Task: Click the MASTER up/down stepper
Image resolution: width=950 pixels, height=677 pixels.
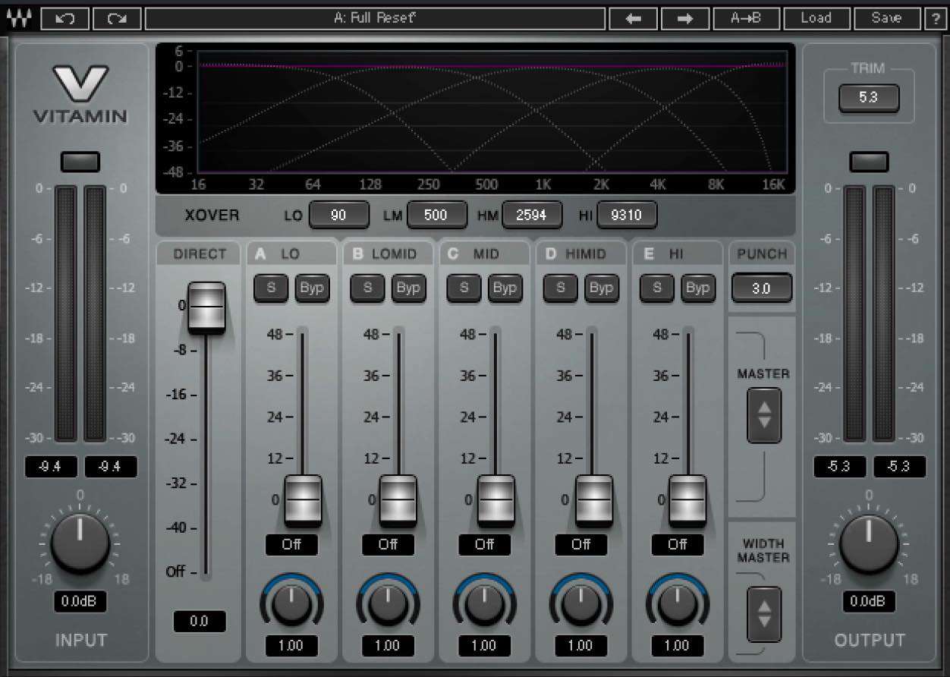Action: coord(764,415)
